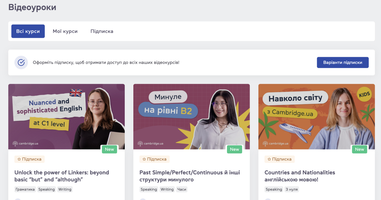Open the Past Simple/Perfect/Continuous course
This screenshot has height=200, width=381.
[190, 176]
